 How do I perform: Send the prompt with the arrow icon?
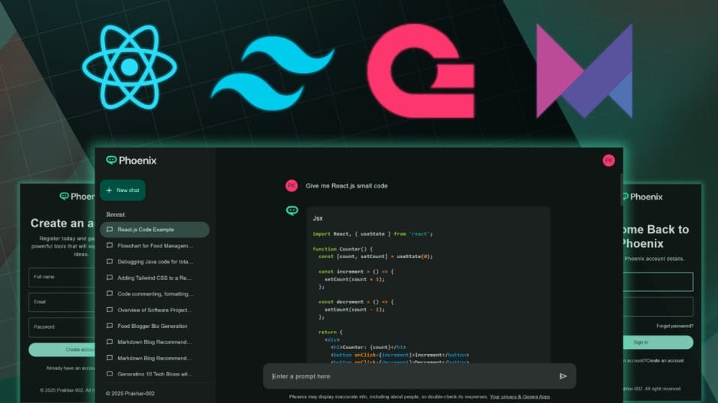(563, 377)
